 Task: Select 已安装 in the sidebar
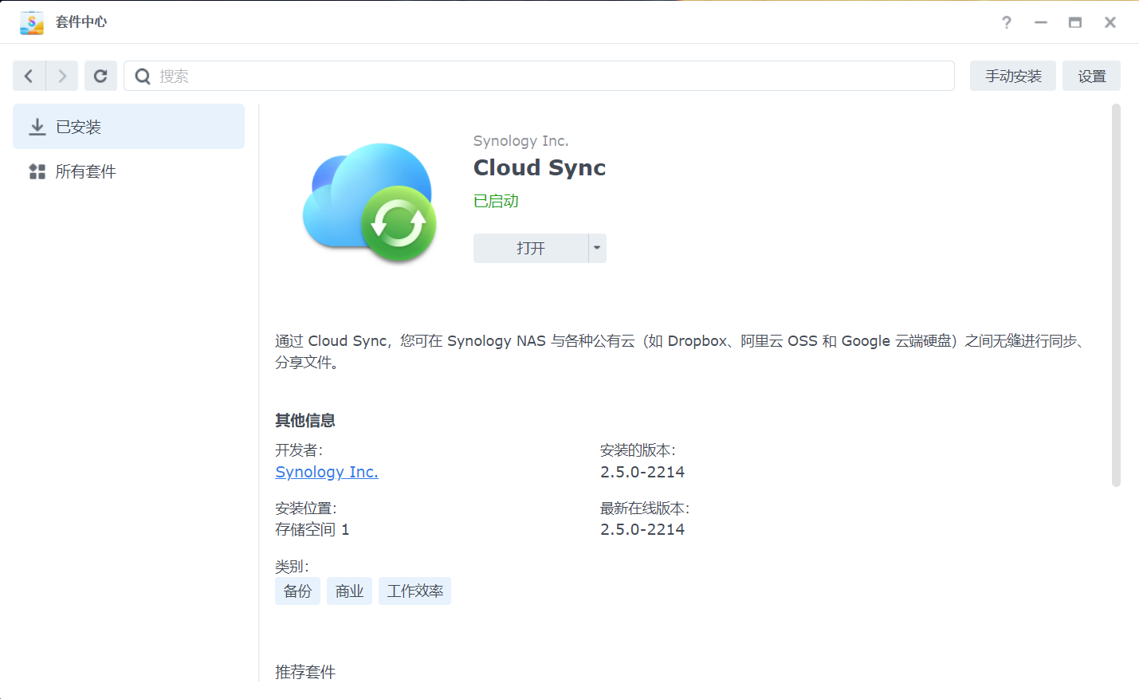click(128, 127)
